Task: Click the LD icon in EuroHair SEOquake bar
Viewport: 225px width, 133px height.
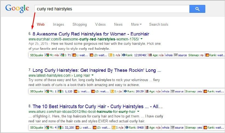Action: (91, 55)
